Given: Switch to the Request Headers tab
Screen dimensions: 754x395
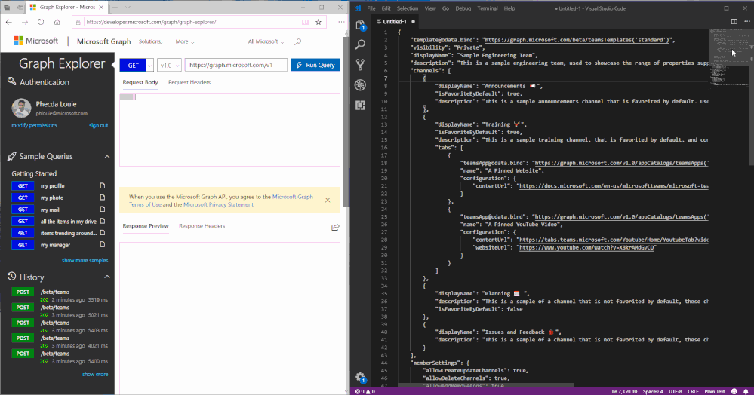Looking at the screenshot, I should [x=189, y=82].
